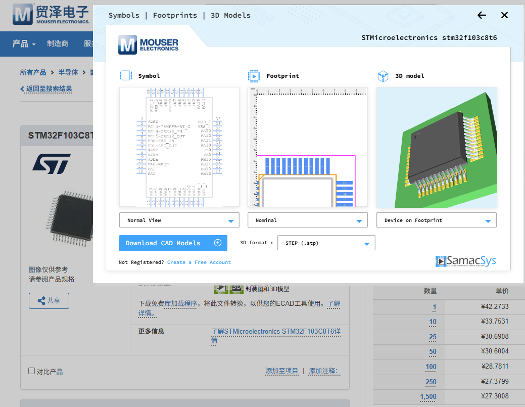Viewport: 525px width, 407px height.
Task: Select quantity 50 in price table
Action: point(433,352)
